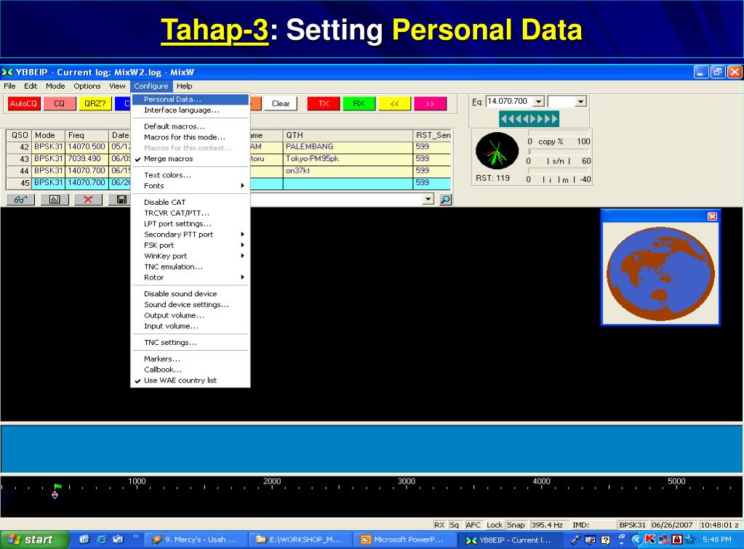The height and width of the screenshot is (549, 744).
Task: Click the magnifier search icon button
Action: (x=446, y=200)
